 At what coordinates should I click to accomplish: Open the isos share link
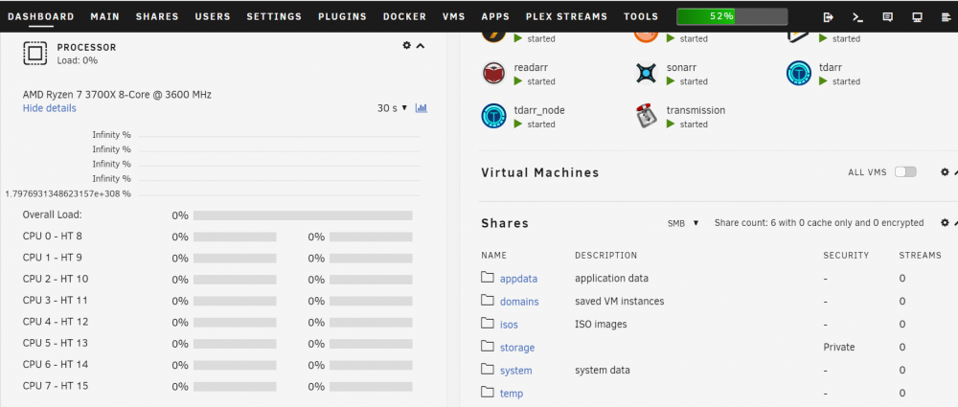point(509,325)
